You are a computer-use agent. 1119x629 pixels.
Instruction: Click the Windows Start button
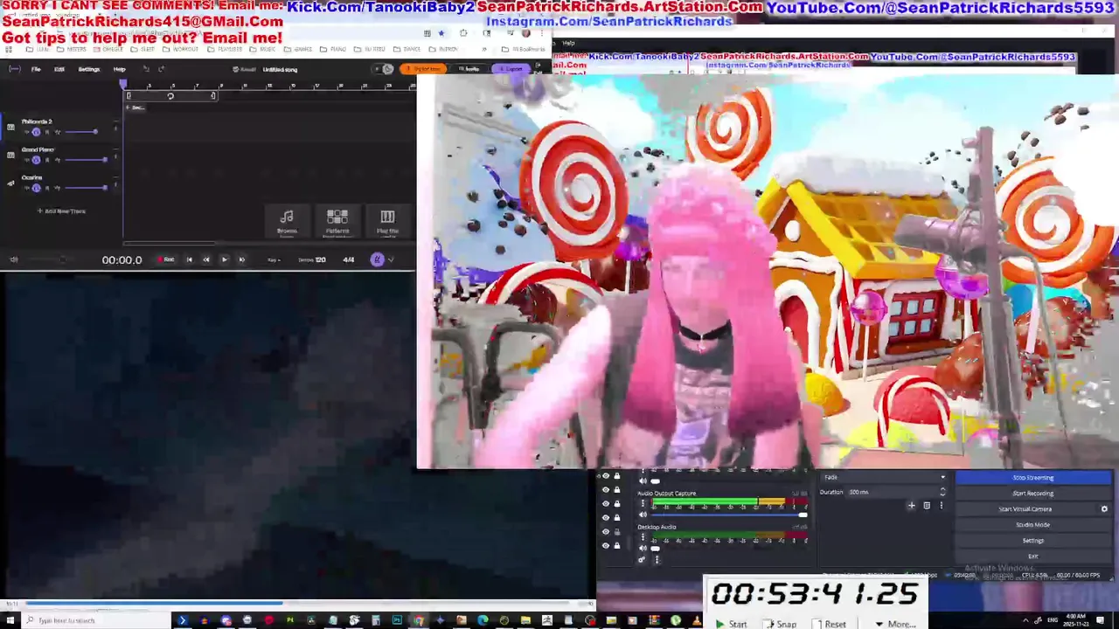[10, 620]
